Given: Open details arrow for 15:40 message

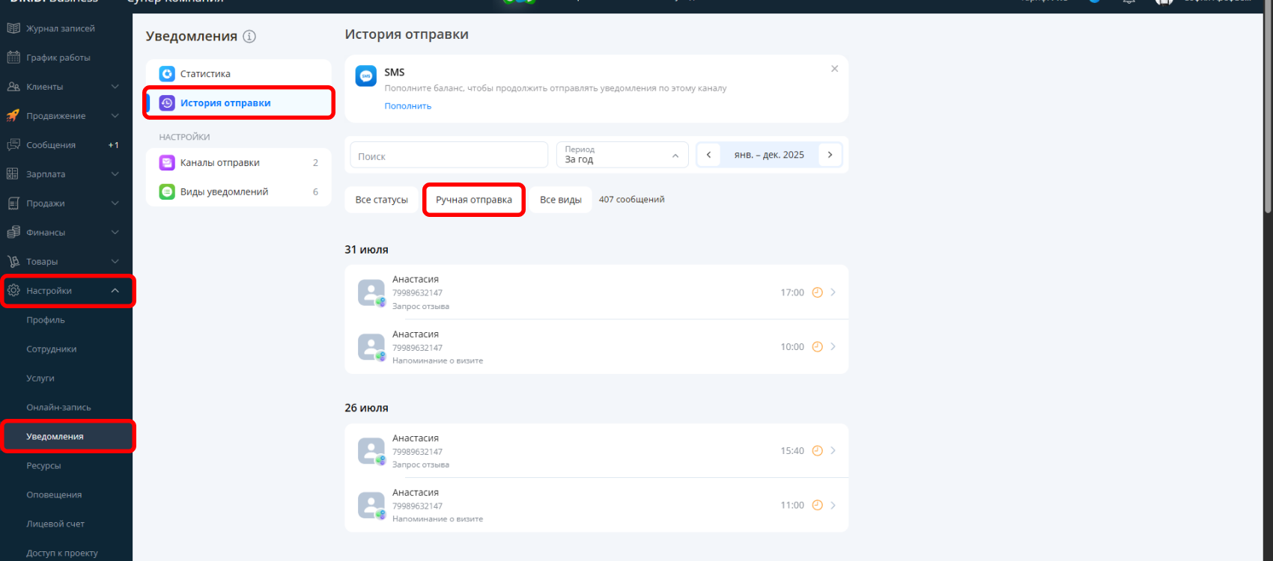Looking at the screenshot, I should [833, 451].
